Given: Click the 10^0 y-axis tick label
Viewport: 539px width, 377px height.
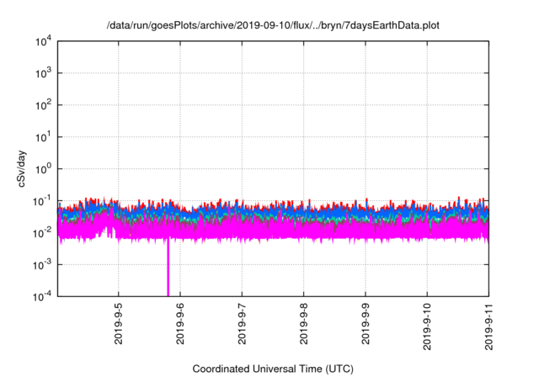Looking at the screenshot, I should coord(43,169).
